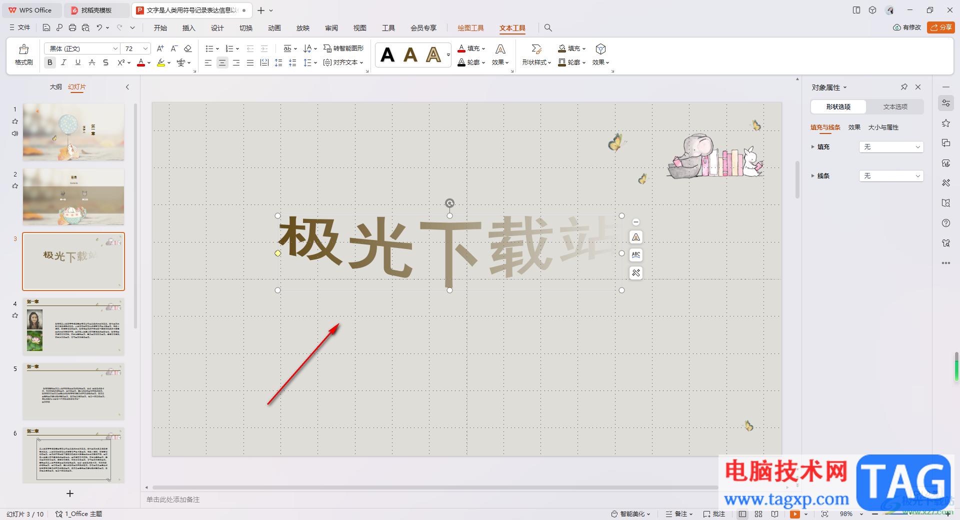Click the Format Painter (格式刷) tool
The image size is (960, 520).
tap(23, 54)
